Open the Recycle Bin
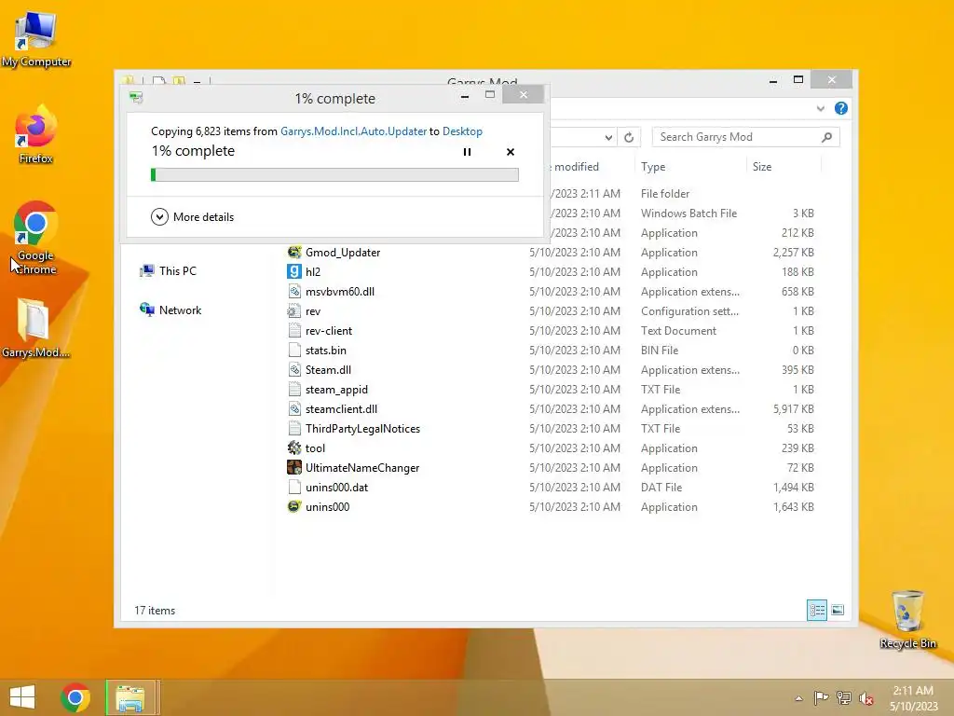 [x=907, y=619]
